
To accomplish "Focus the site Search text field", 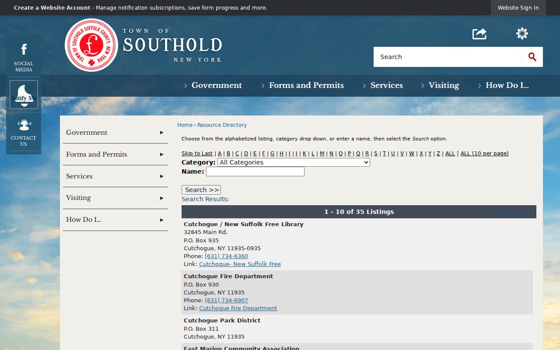I will point(448,57).
